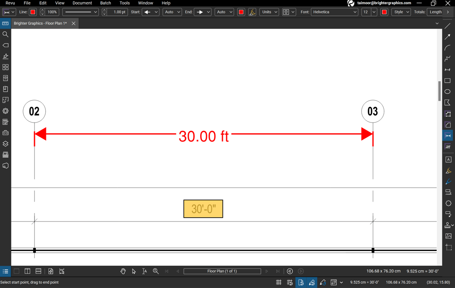Screen dimensions: 455x288
Task: Click the Style button in the toolbar
Action: pyautogui.click(x=401, y=12)
